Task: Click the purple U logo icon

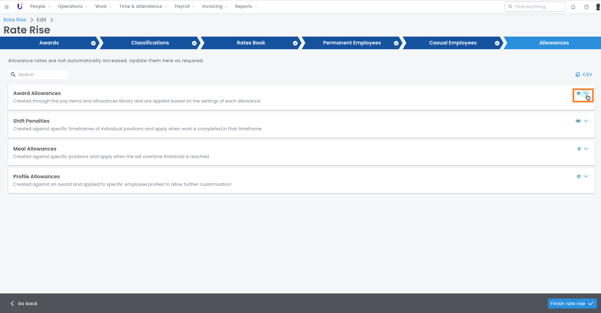Action: [x=20, y=7]
